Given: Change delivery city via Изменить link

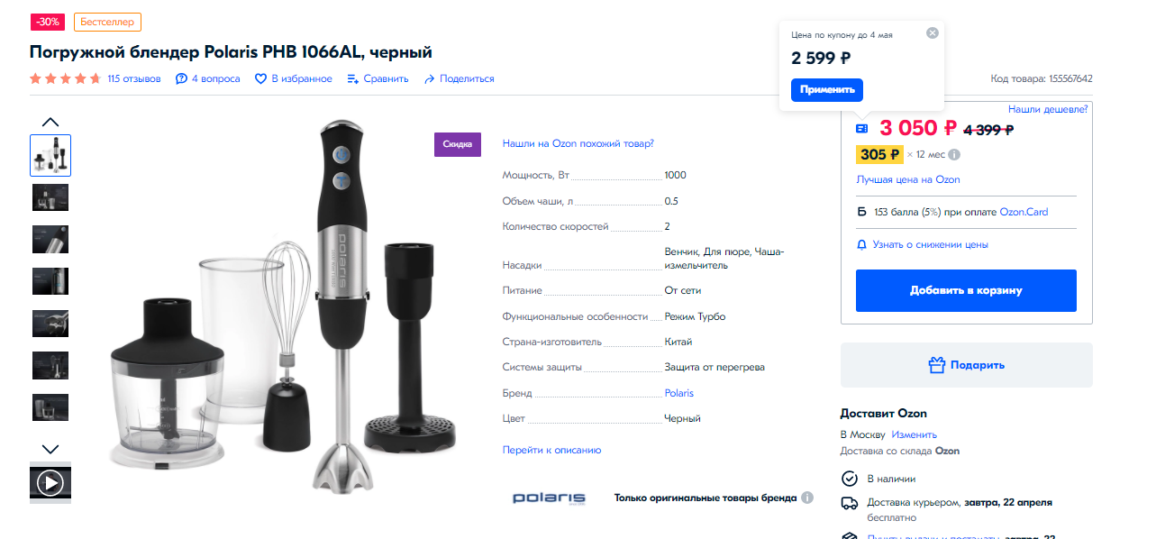Looking at the screenshot, I should coord(915,434).
